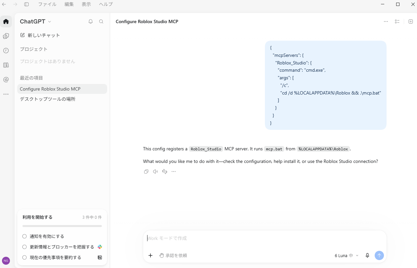The width and height of the screenshot is (417, 268).
Task: Open the ヘルプ menu
Action: point(106,4)
